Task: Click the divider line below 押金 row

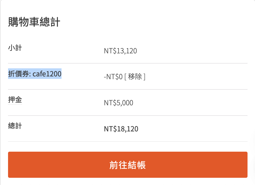Action: point(127,116)
